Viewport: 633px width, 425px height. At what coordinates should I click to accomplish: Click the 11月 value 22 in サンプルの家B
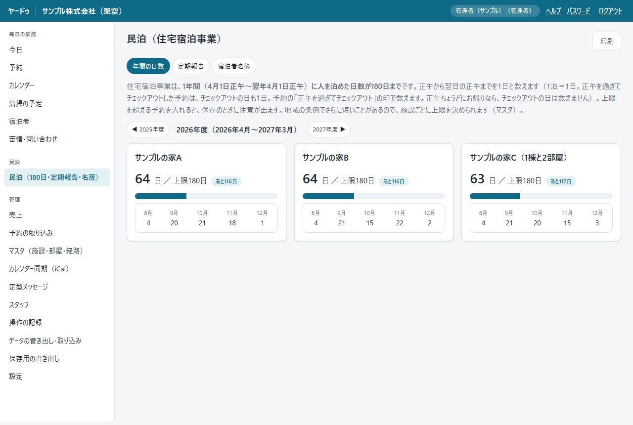400,223
